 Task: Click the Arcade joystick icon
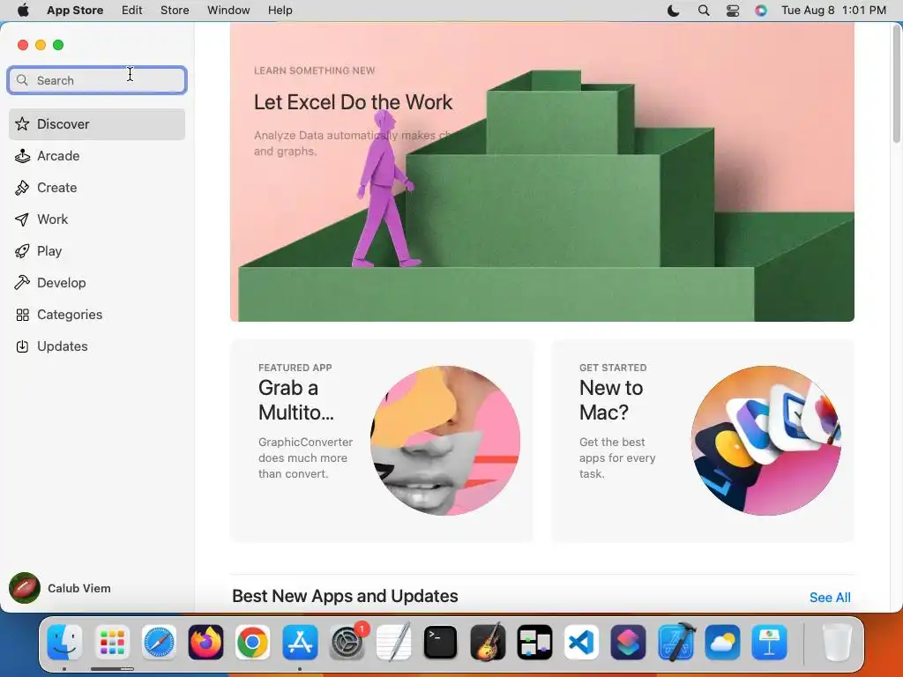tap(22, 156)
